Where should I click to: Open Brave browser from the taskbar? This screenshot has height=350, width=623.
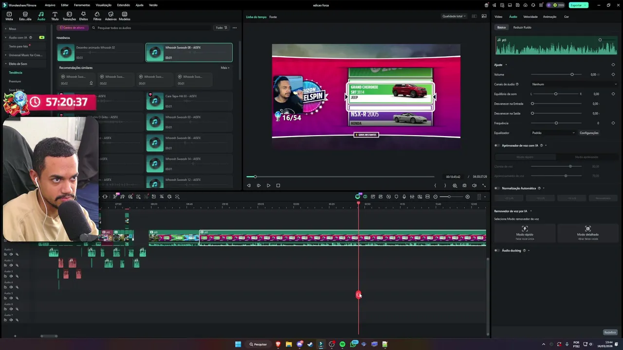pos(278,344)
